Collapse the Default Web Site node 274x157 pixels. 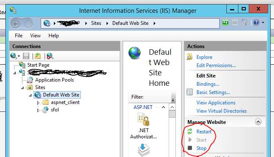pyautogui.click(x=30, y=95)
